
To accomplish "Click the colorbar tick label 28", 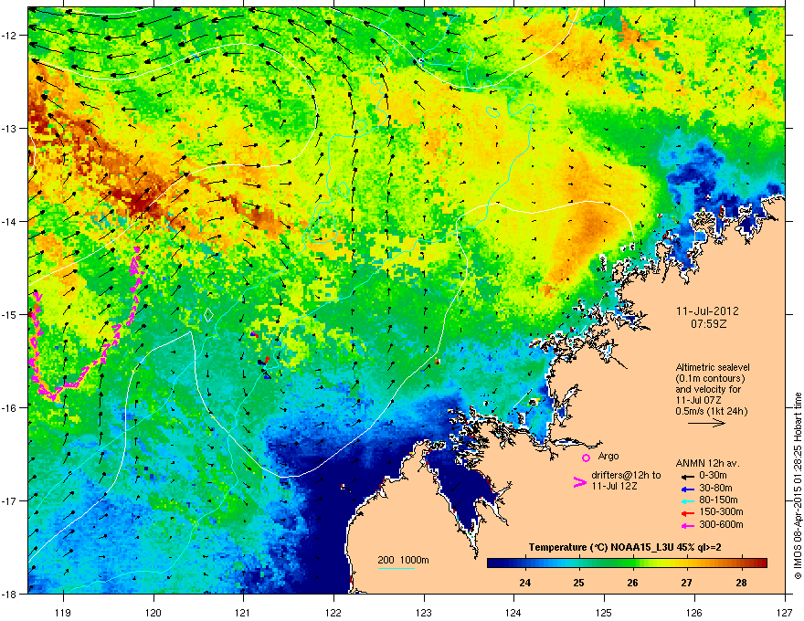I will (x=742, y=583).
